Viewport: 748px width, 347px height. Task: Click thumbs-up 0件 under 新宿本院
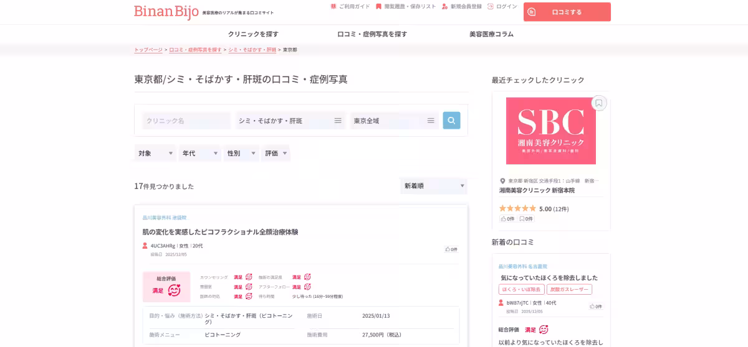point(507,219)
